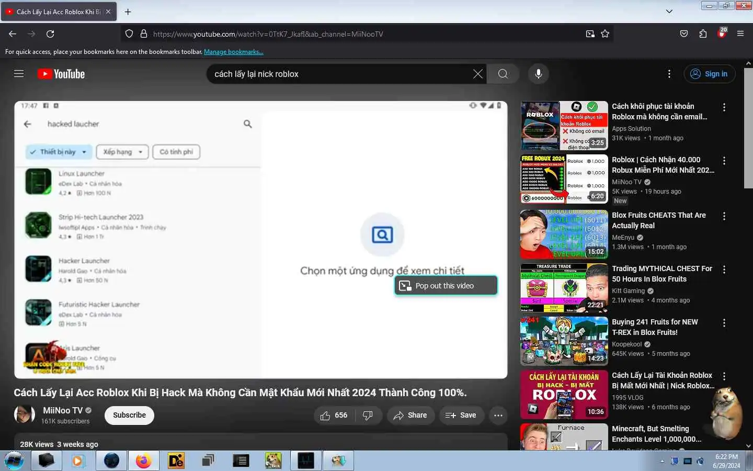Viewport: 753px width, 471px height.
Task: Open Minecraft, But Smelting video title
Action: coord(657,434)
